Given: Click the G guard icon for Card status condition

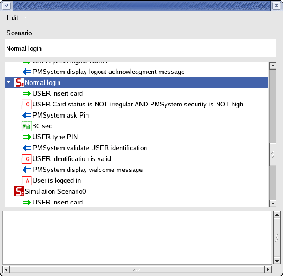Looking at the screenshot, I should (x=26, y=105).
